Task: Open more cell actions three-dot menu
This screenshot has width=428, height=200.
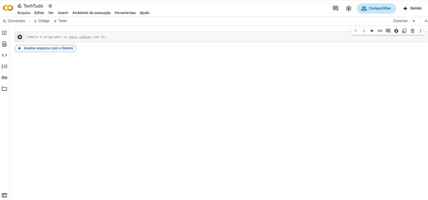Action: tap(421, 31)
